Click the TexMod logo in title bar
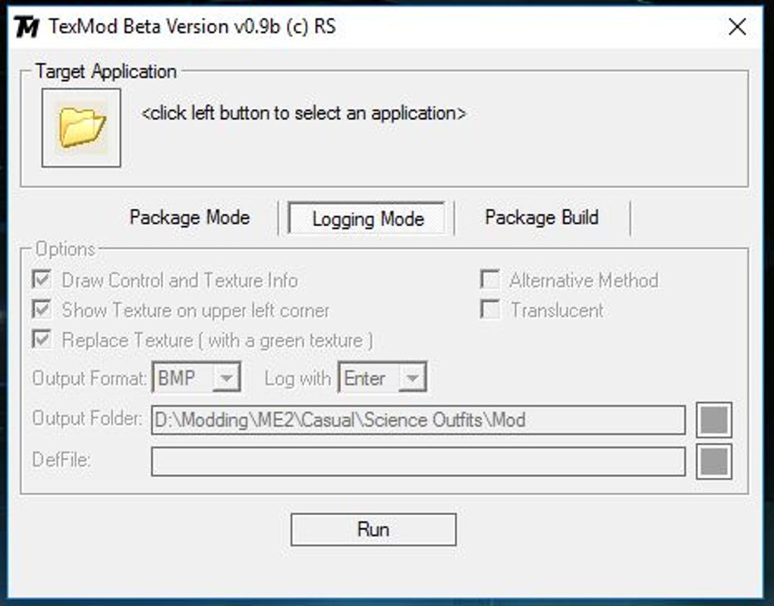The height and width of the screenshot is (606, 774). click(x=26, y=27)
